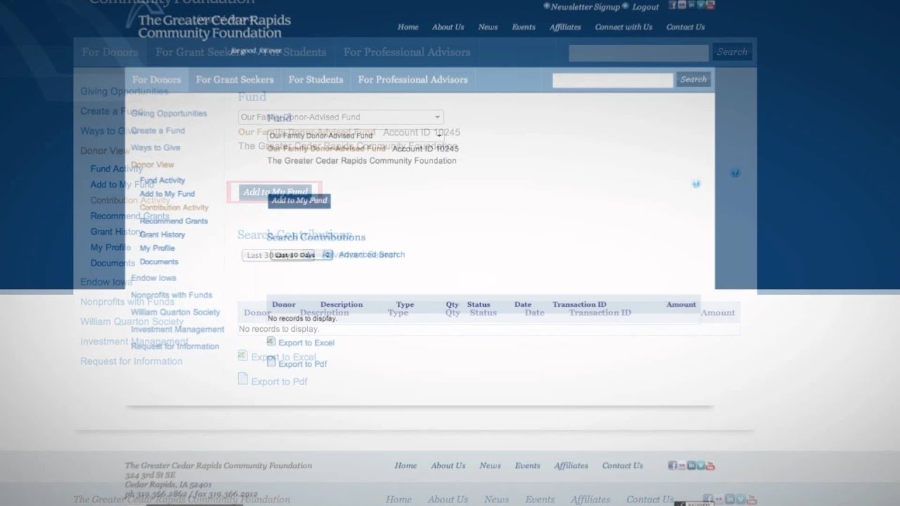The height and width of the screenshot is (506, 900).
Task: Sort by the sharp Status column header
Action: 479,304
